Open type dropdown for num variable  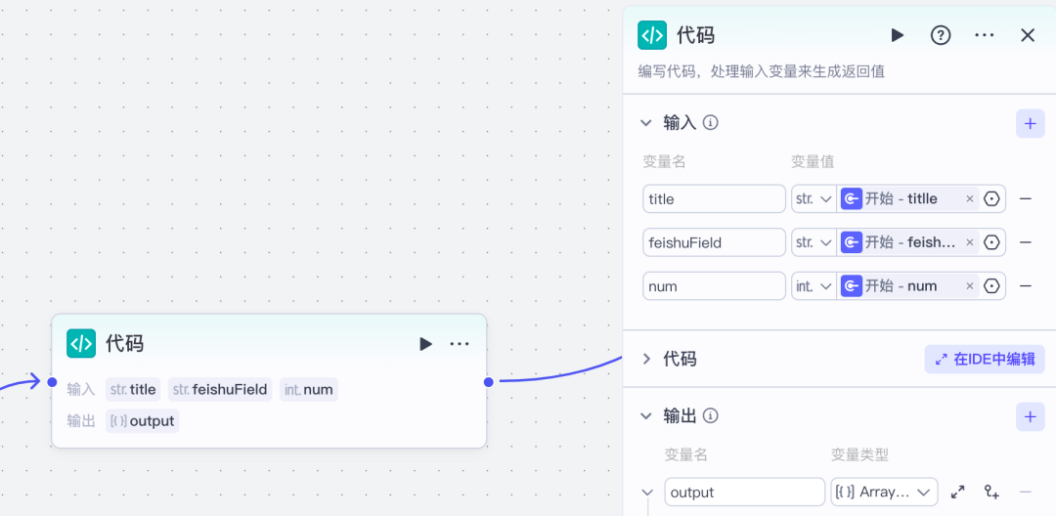click(x=814, y=286)
